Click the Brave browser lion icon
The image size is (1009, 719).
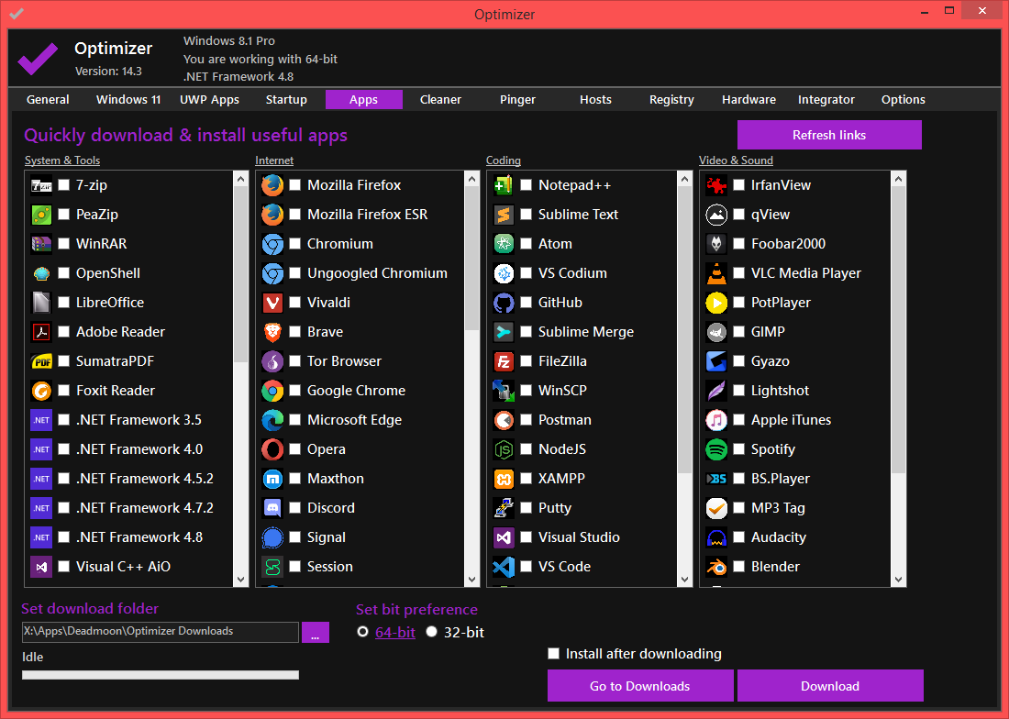272,332
